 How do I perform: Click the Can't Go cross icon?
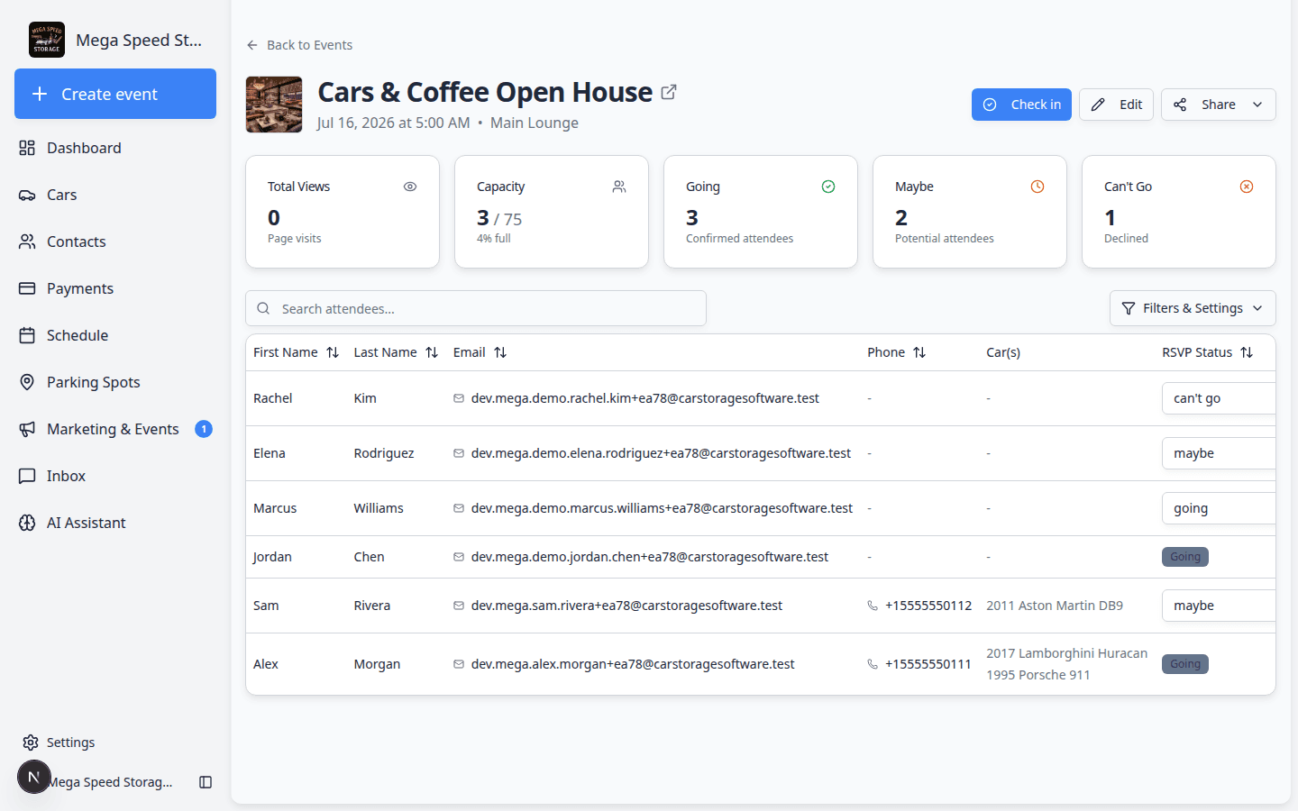tap(1247, 187)
